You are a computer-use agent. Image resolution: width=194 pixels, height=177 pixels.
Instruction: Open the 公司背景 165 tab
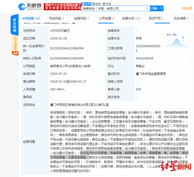[x=31, y=18]
